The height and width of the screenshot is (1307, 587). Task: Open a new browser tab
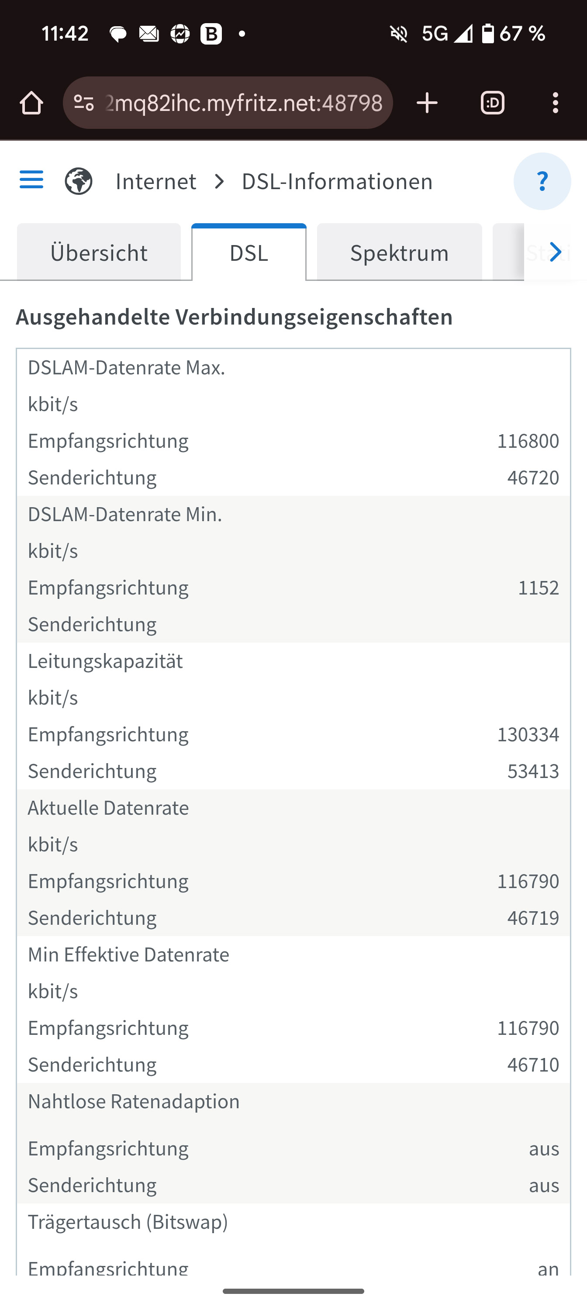point(427,103)
